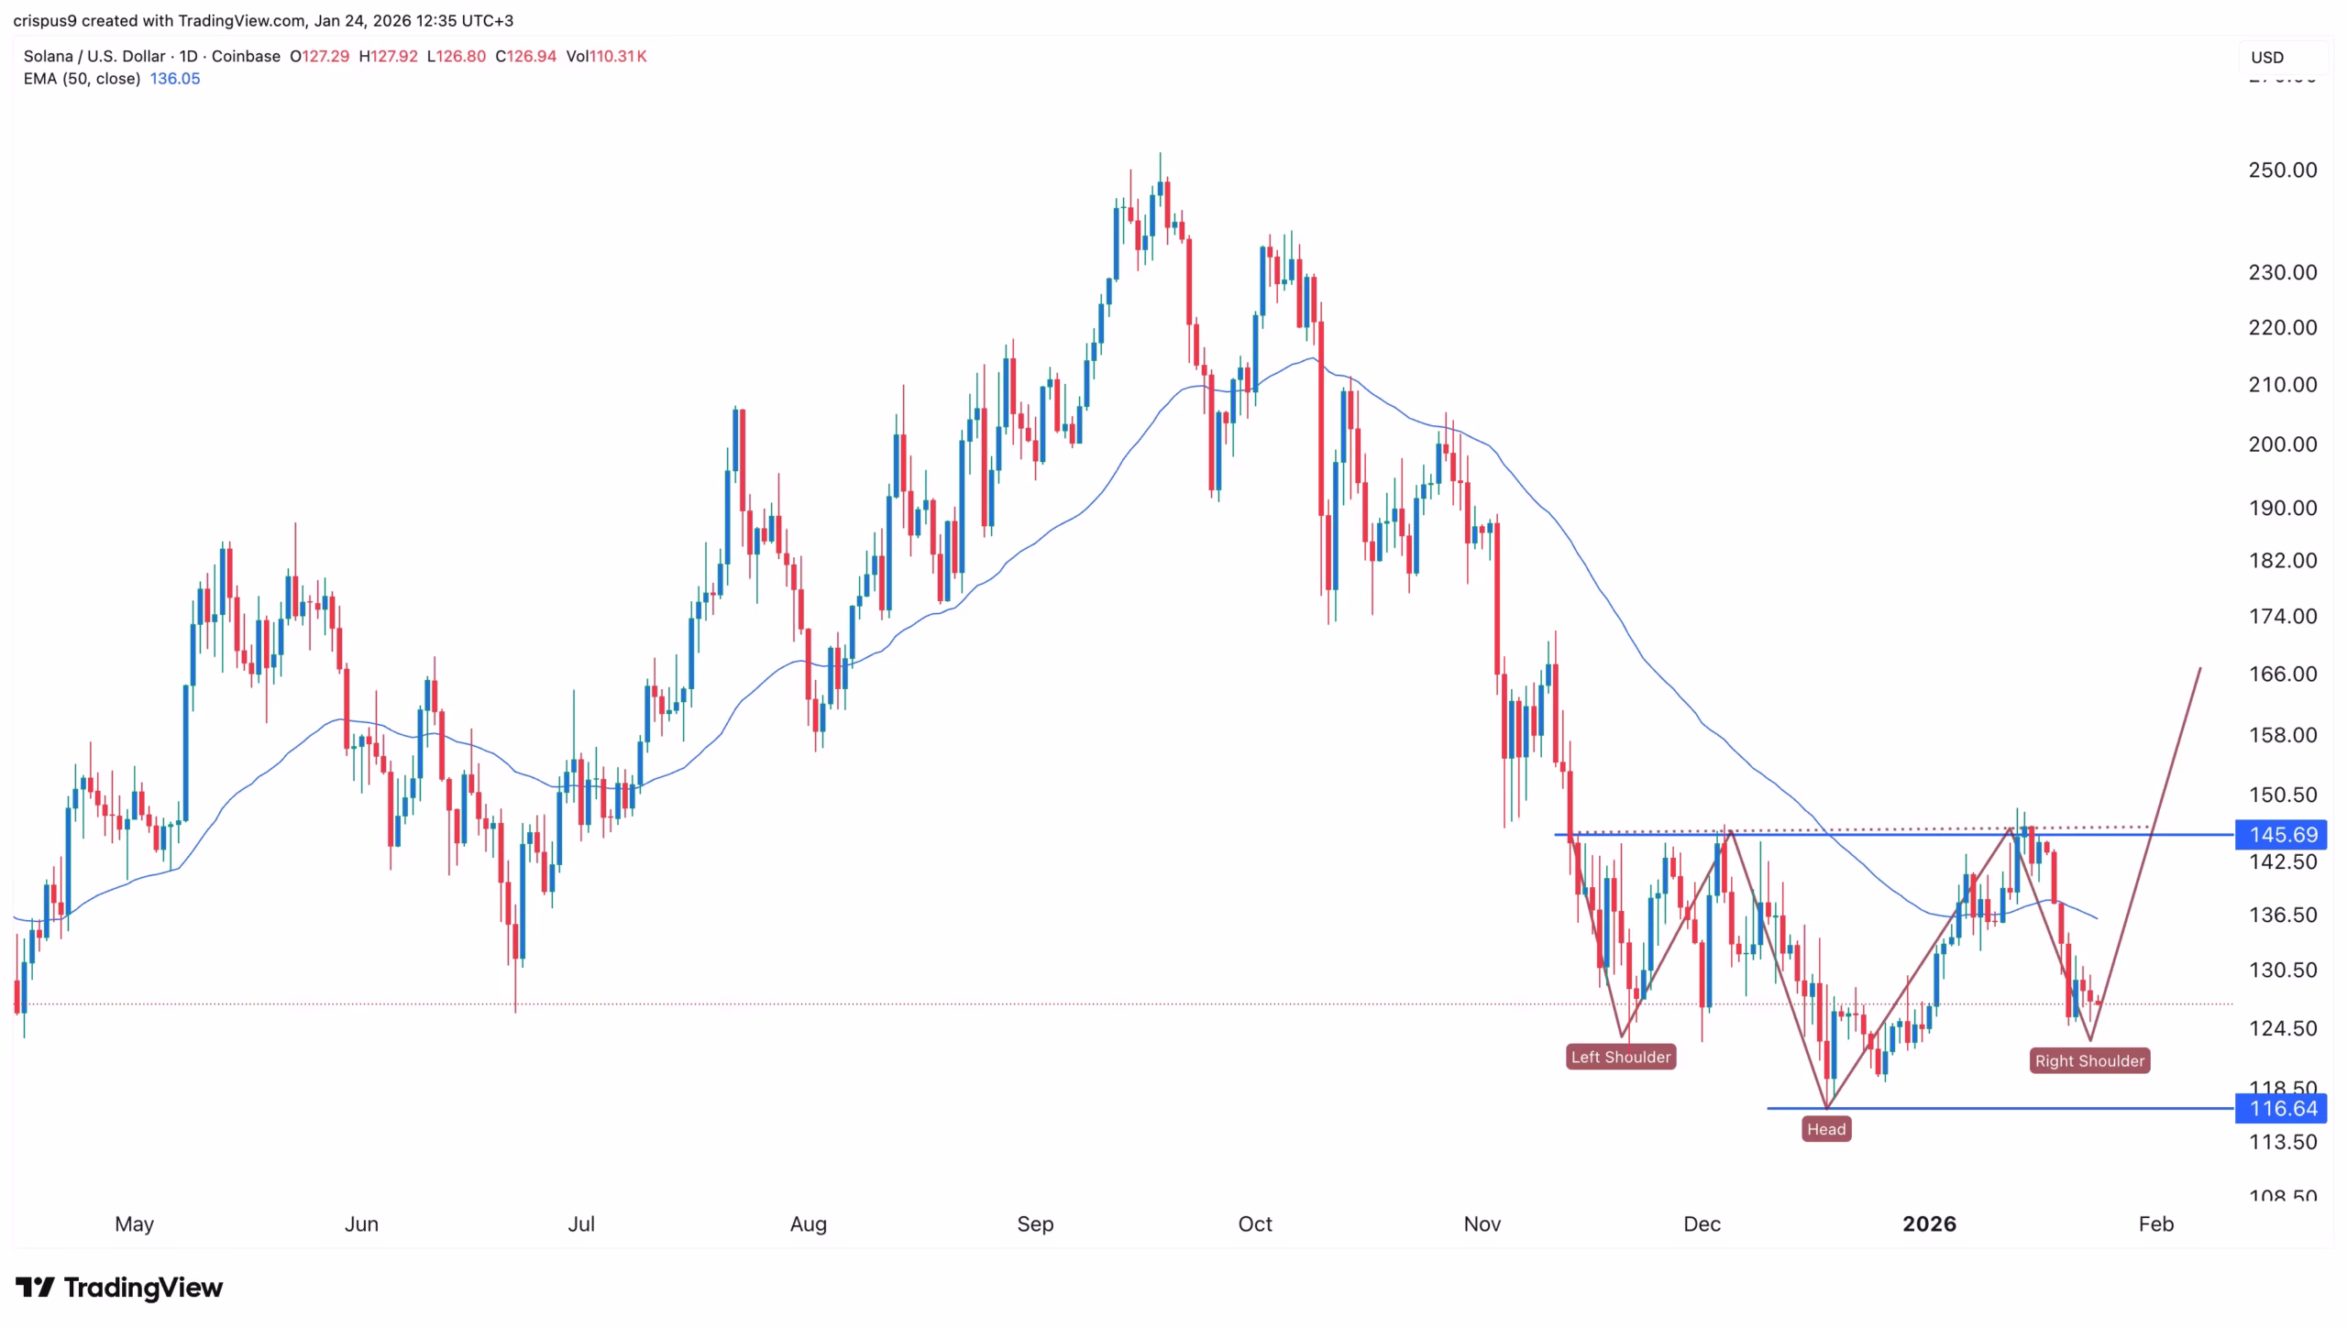Click the Coinbase exchange label
This screenshot has width=2347, height=1327.
[x=246, y=56]
